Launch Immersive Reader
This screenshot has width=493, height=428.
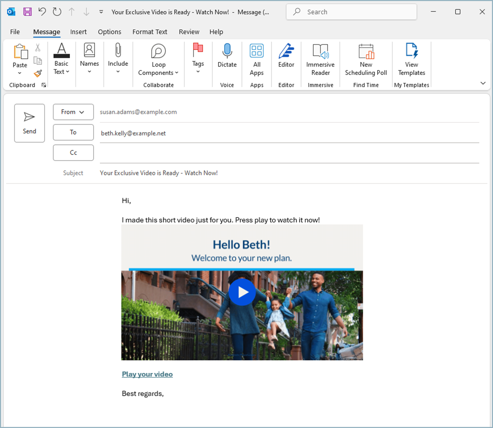point(320,59)
